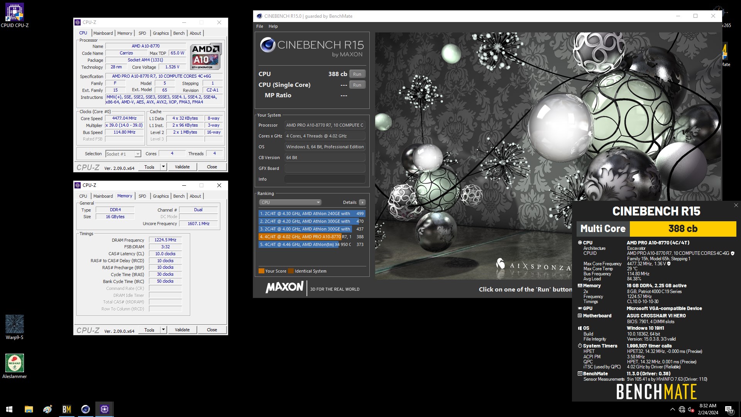Open the network status tray icon
The width and height of the screenshot is (741, 417).
click(682, 409)
